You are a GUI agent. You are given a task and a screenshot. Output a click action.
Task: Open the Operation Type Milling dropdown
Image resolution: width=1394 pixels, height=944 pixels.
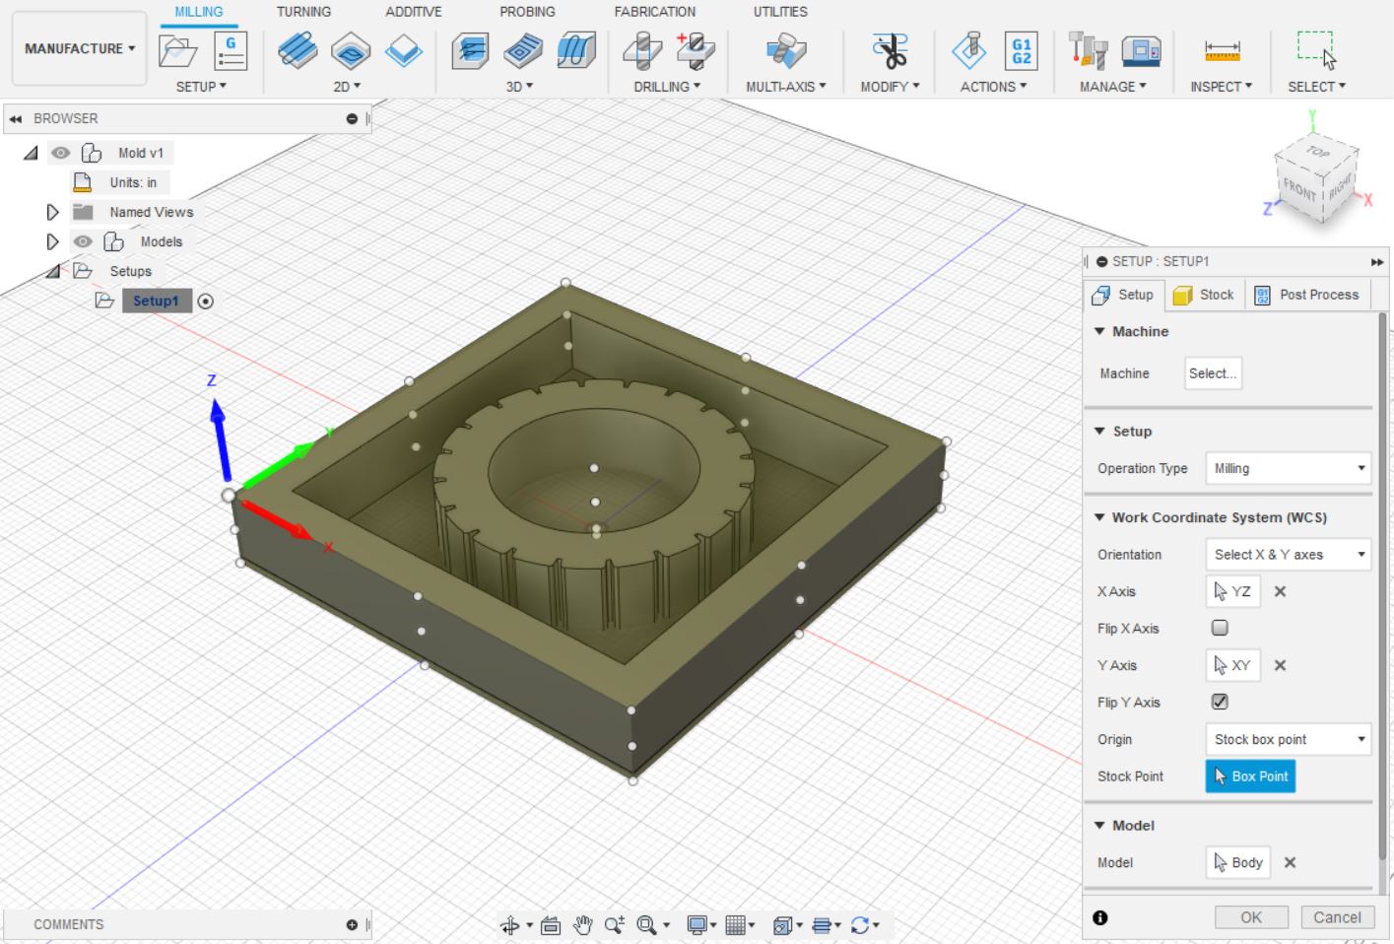point(1288,468)
